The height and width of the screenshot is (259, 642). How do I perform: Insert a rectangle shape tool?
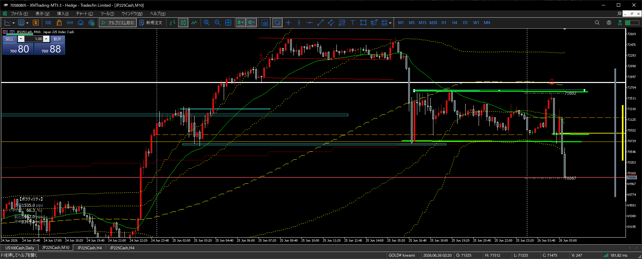[363, 23]
